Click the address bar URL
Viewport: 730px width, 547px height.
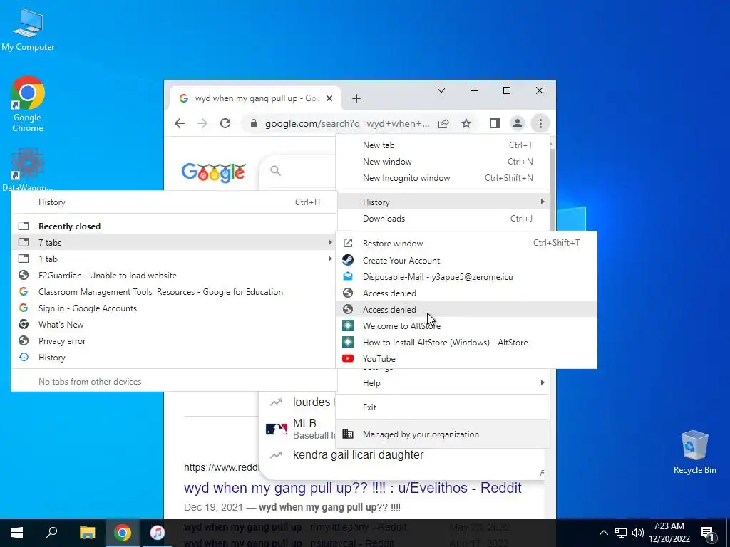point(347,123)
